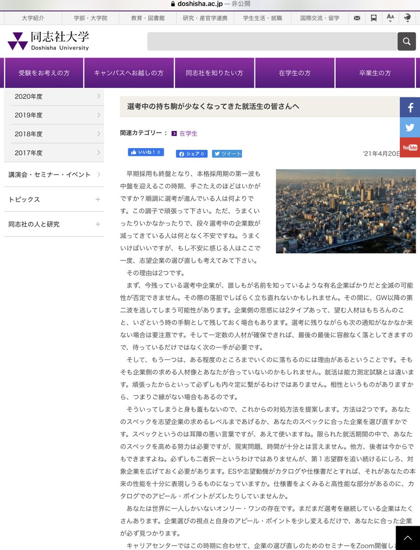This screenshot has width=420, height=550.
Task: Open 2018年度 sidebar item
Action: click(x=58, y=134)
